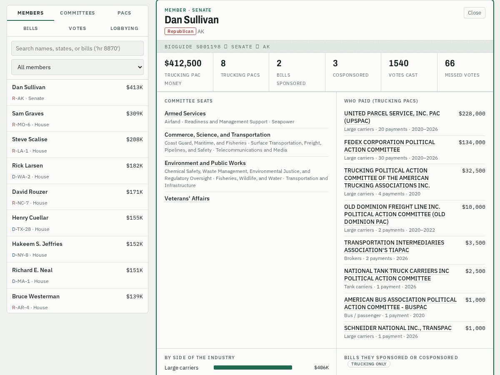
Task: Open United Parcel Service, Inc. PAC link
Action: pyautogui.click(x=392, y=117)
